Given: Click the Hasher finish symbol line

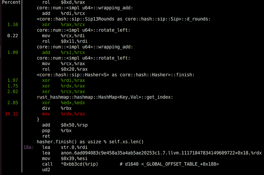Looking at the screenshot, I should [115, 75].
